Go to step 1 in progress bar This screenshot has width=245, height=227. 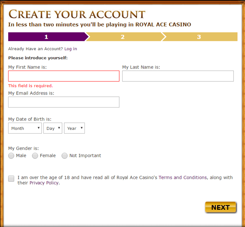pyautogui.click(x=46, y=37)
